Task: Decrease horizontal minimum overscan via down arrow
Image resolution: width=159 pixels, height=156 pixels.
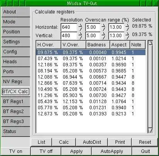Action: coord(103,29)
